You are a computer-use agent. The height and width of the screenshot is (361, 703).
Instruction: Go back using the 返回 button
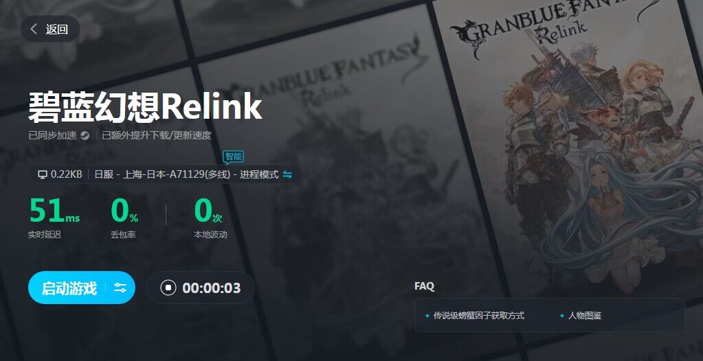50,29
